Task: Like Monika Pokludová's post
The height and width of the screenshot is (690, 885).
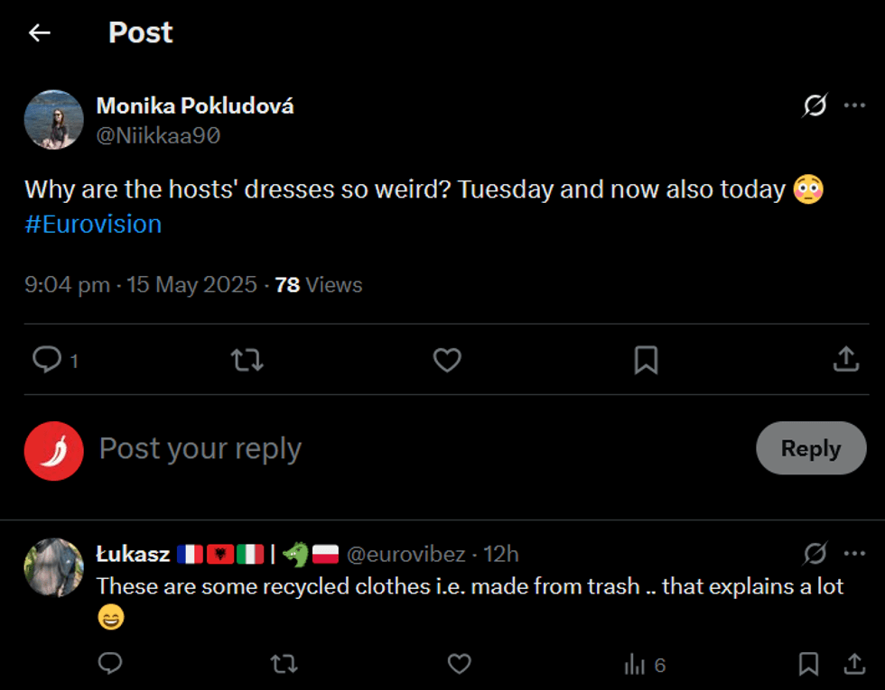Action: click(x=447, y=360)
